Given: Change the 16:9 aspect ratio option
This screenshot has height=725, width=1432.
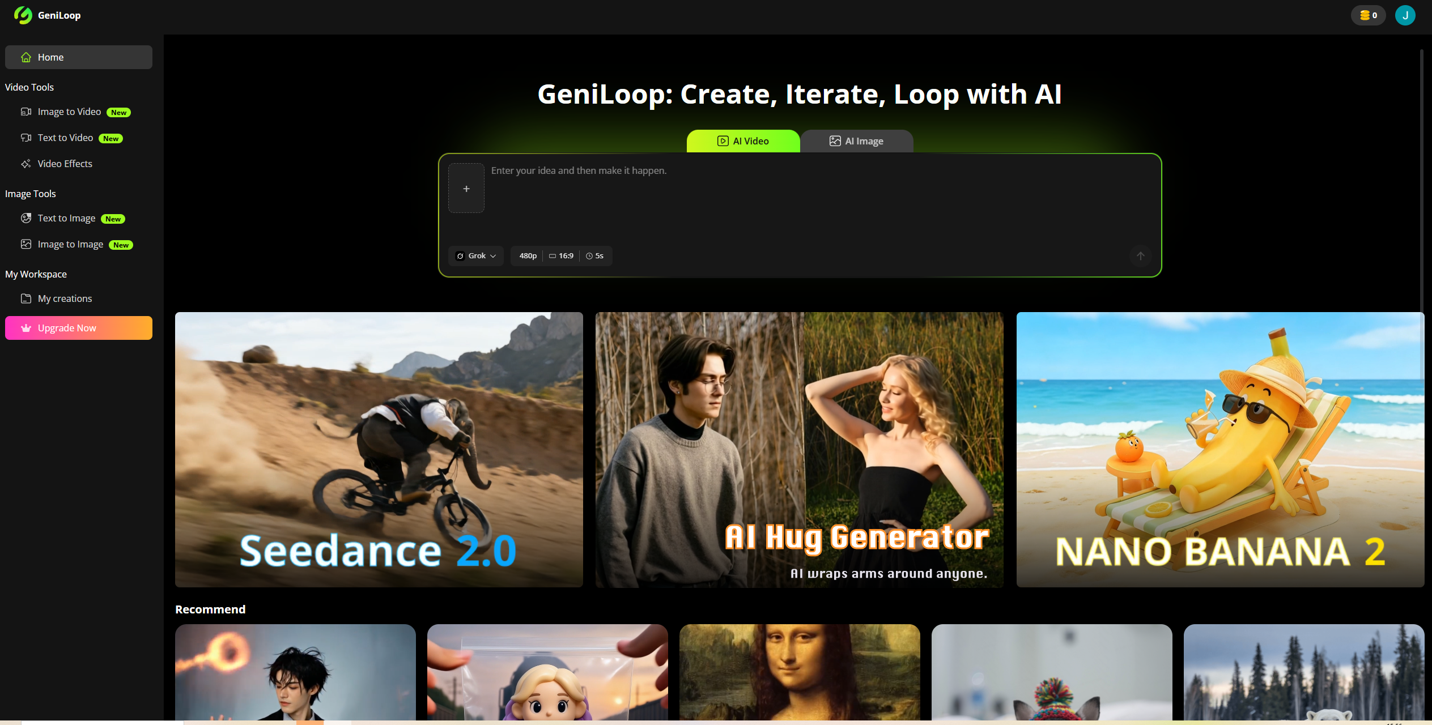Looking at the screenshot, I should [x=561, y=256].
